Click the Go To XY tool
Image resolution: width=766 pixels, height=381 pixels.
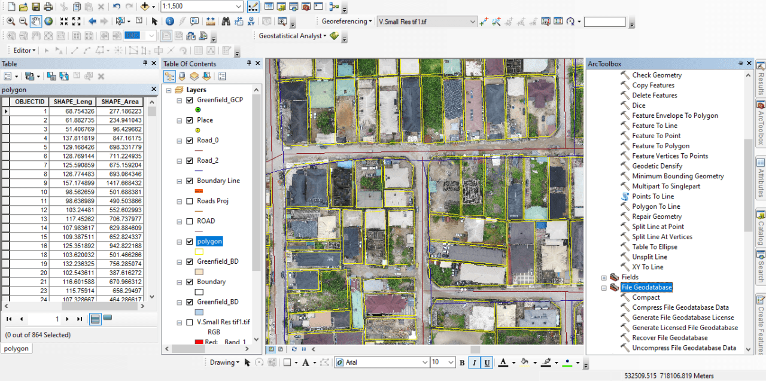(251, 21)
